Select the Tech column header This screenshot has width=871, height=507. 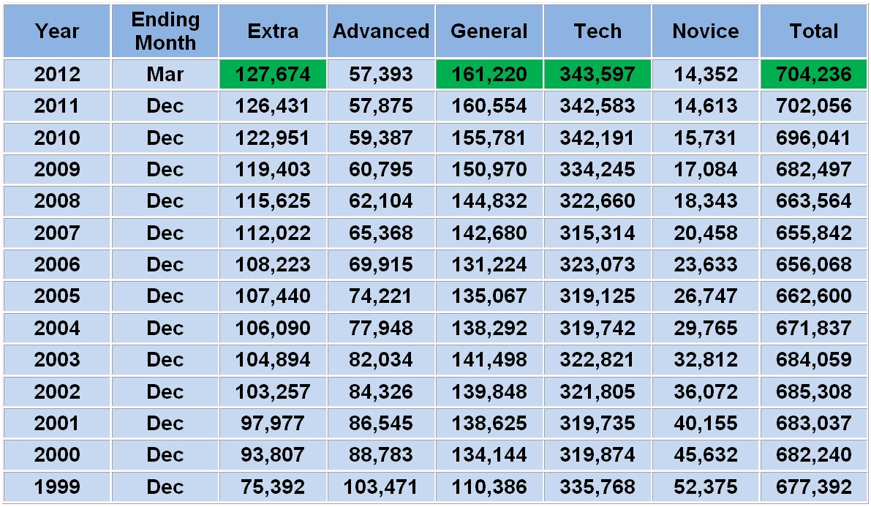597,31
